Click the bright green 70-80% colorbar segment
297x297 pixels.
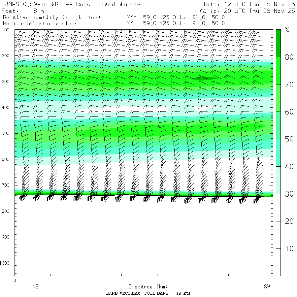pyautogui.click(x=278, y=71)
